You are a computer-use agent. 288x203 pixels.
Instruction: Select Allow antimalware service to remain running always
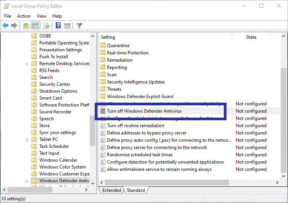159,169
